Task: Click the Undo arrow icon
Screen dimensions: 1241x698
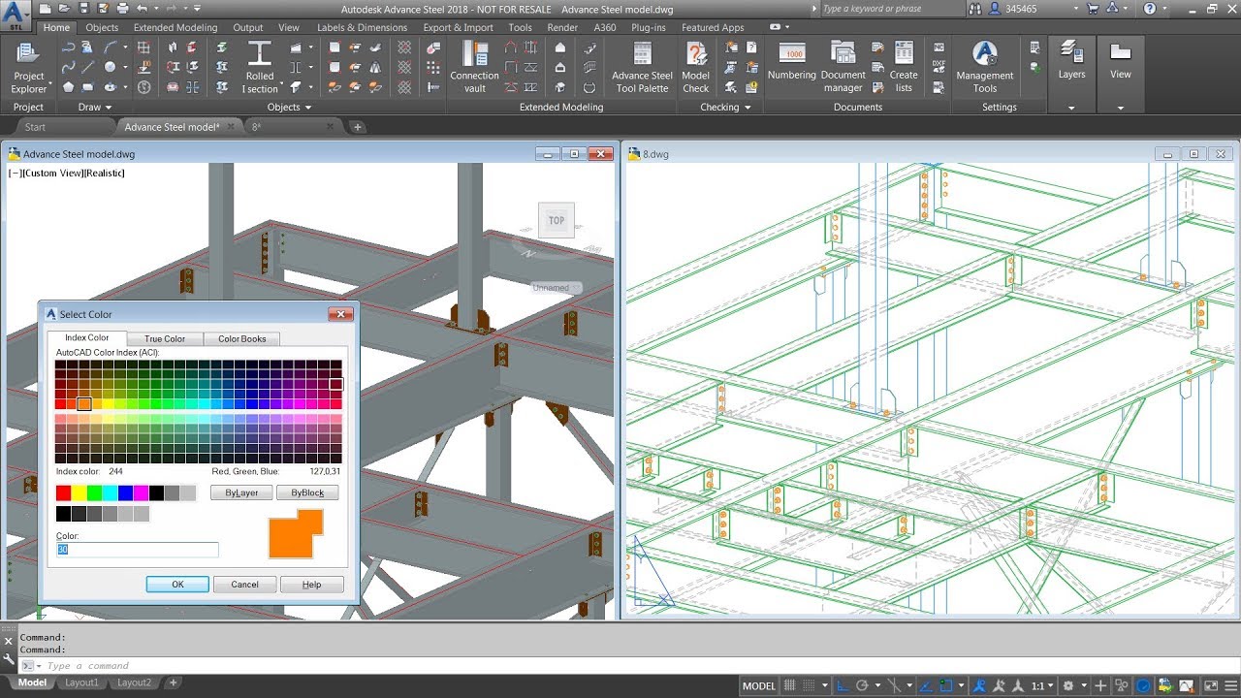Action: coord(143,9)
